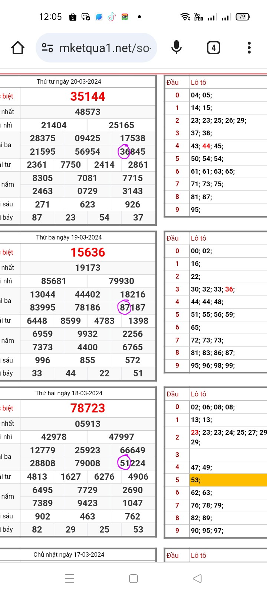This screenshot has height=595, width=267.
Task: Tap third prize number 56954
Action: [x=88, y=152]
